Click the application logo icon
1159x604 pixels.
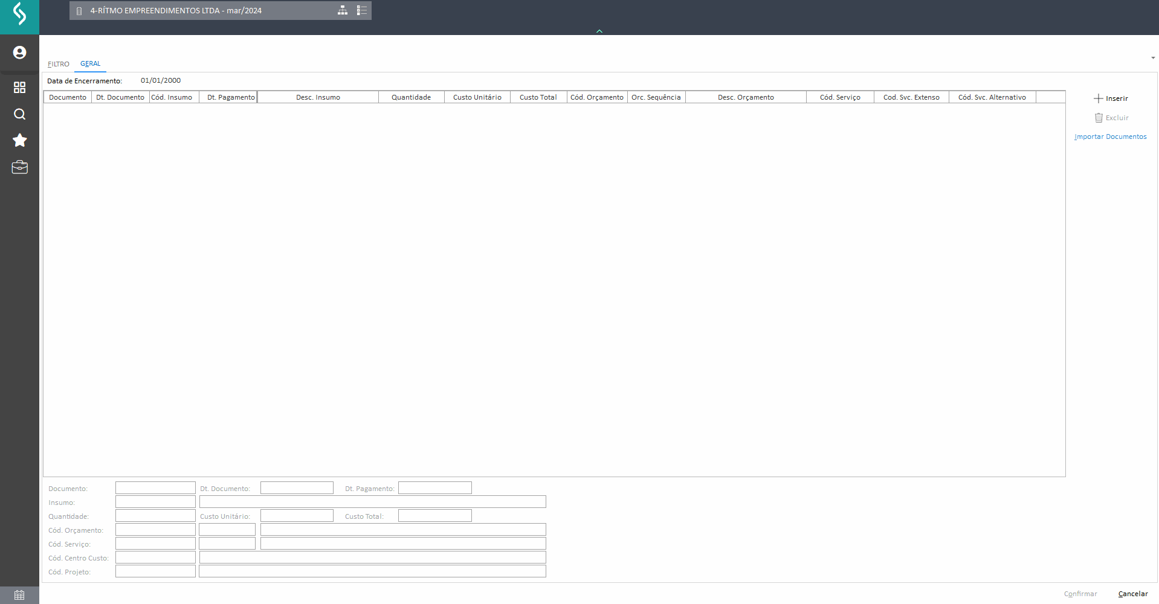(19, 13)
